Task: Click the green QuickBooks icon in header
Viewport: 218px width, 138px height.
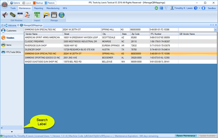Action: 156,8
